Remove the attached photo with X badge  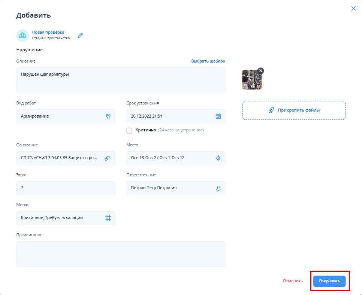260,71
